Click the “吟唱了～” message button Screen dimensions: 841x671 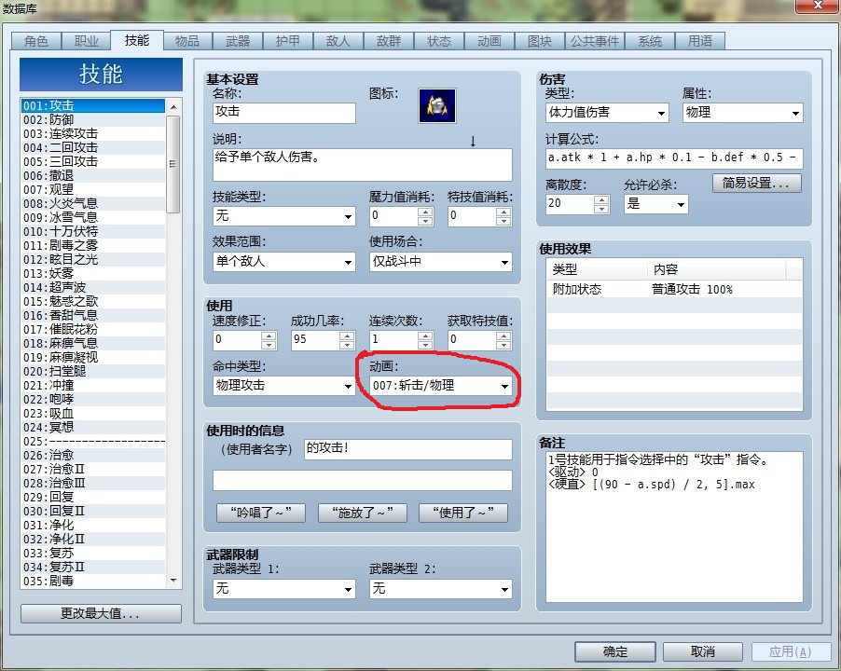pos(261,513)
